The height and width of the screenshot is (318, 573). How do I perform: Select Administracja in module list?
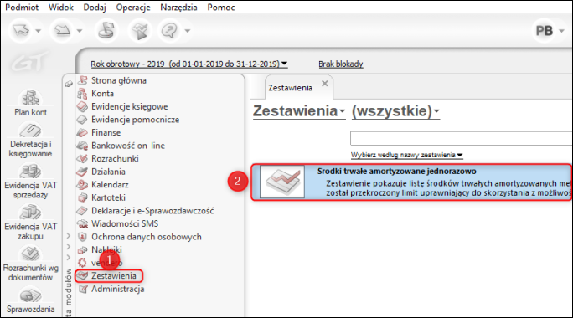117,290
